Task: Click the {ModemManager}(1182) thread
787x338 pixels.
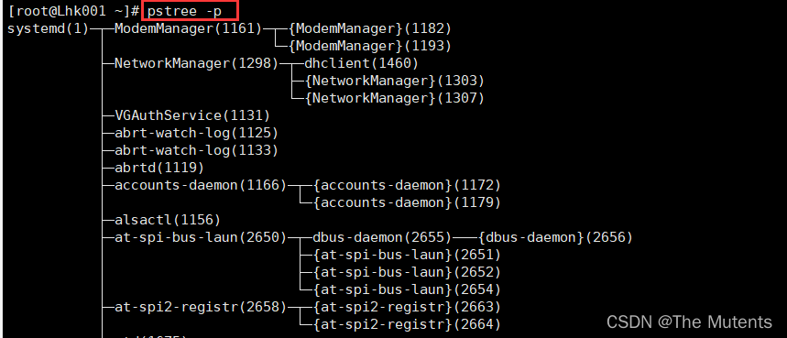Action: pos(370,29)
